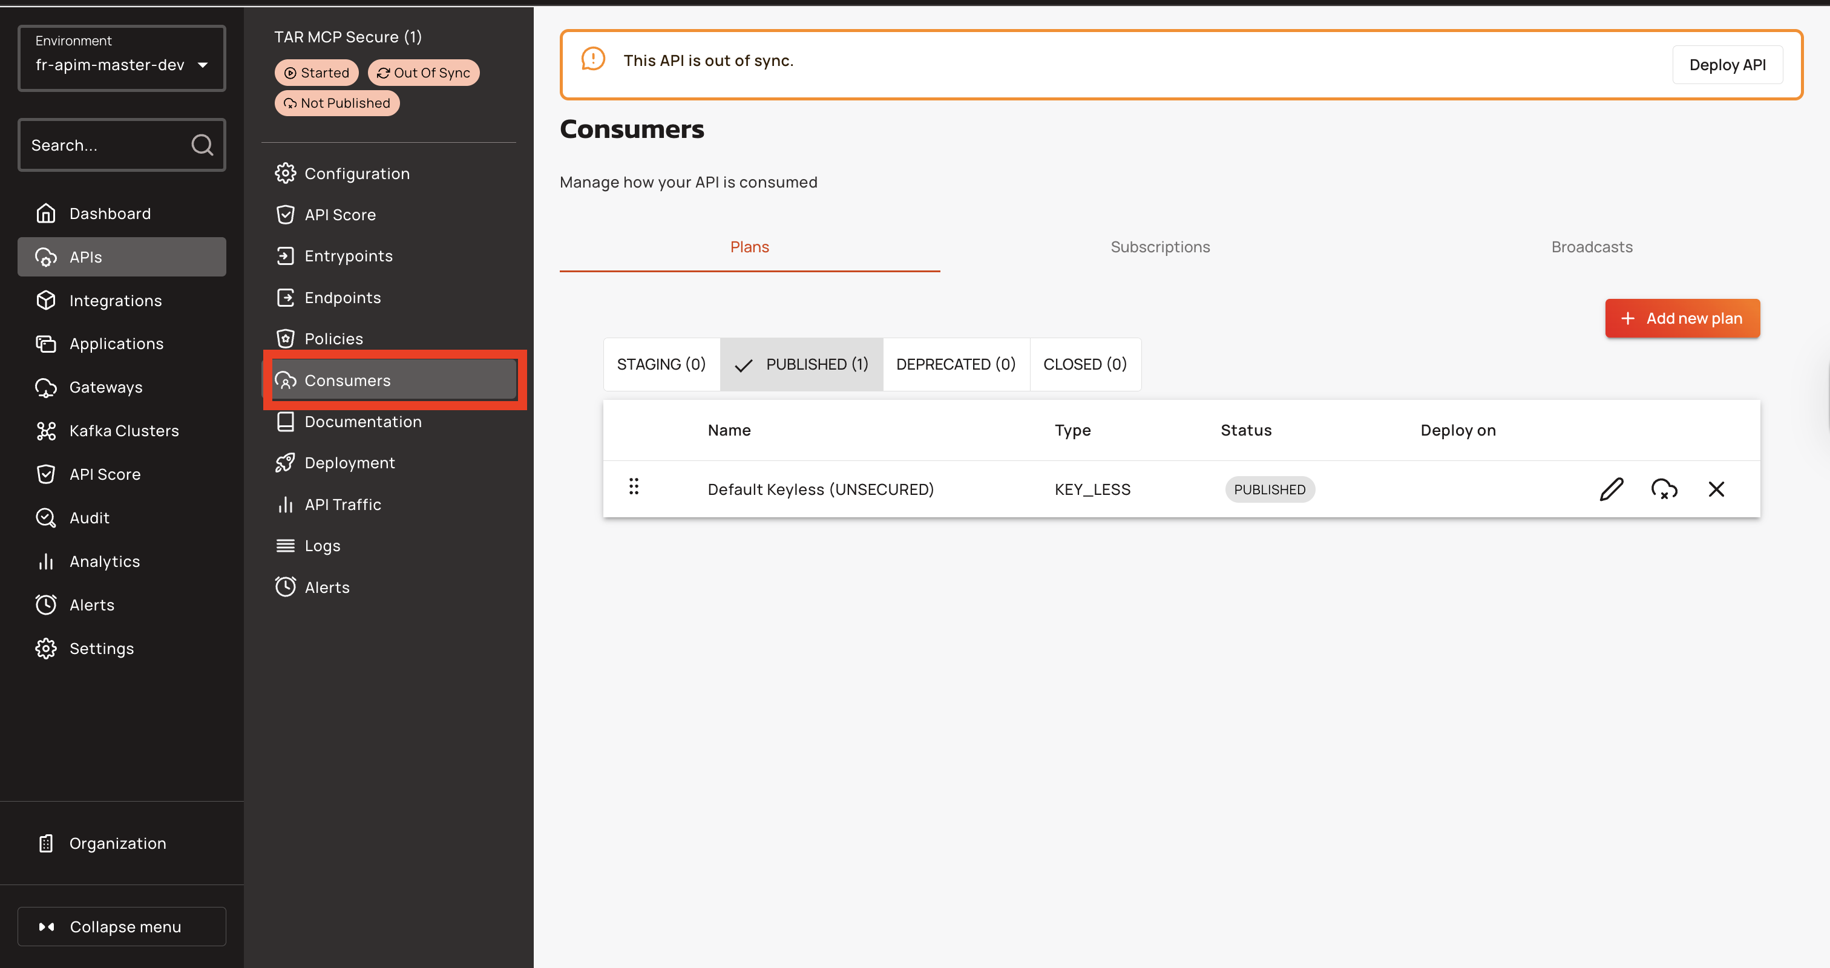Toggle the PUBLISHED (1) filter
1830x968 pixels.
(802, 364)
